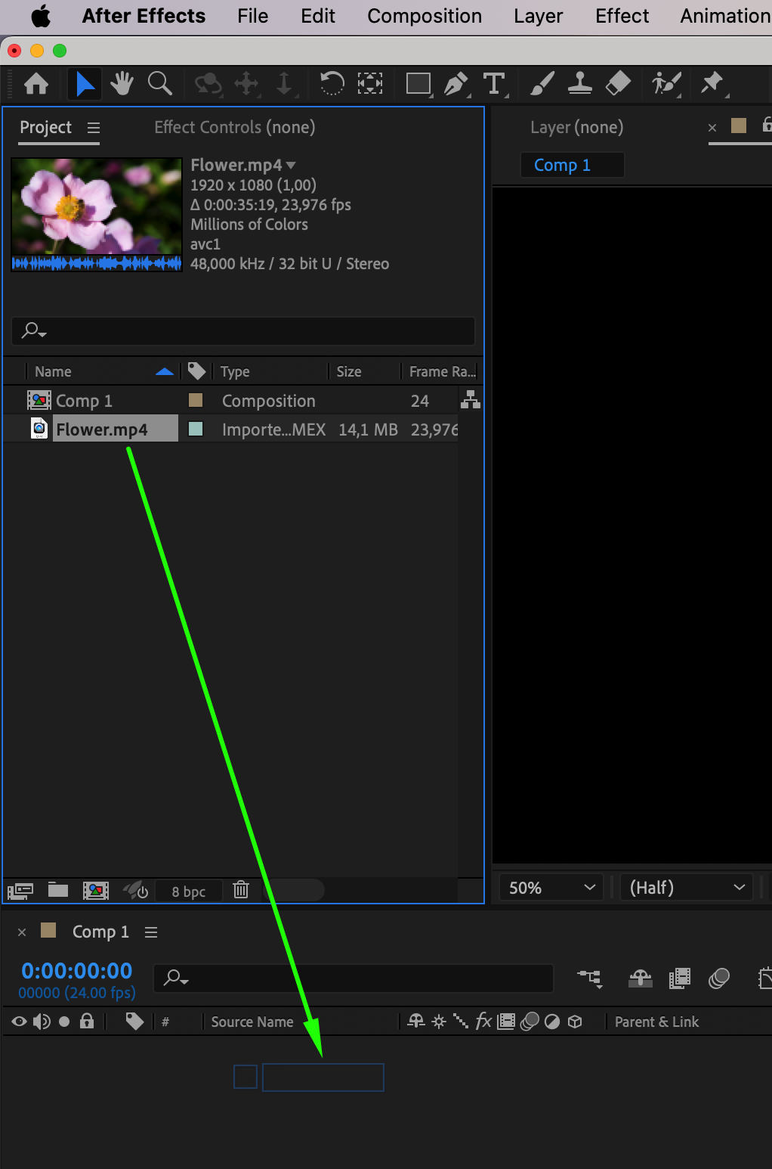Image resolution: width=772 pixels, height=1169 pixels.
Task: Toggle Motion Blur enable in timeline
Action: [719, 978]
